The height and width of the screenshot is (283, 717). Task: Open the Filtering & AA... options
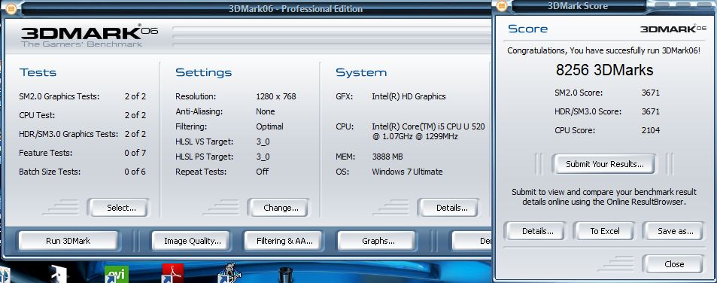[x=284, y=241]
